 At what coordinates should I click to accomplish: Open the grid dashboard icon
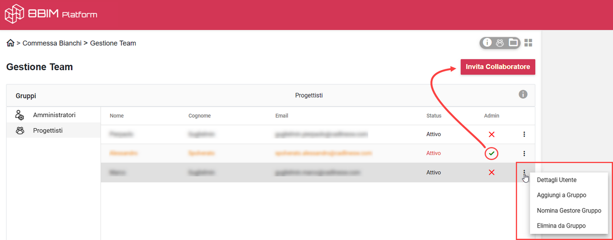528,43
